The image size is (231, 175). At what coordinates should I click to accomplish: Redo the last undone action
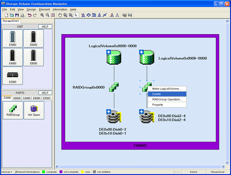tap(35, 15)
